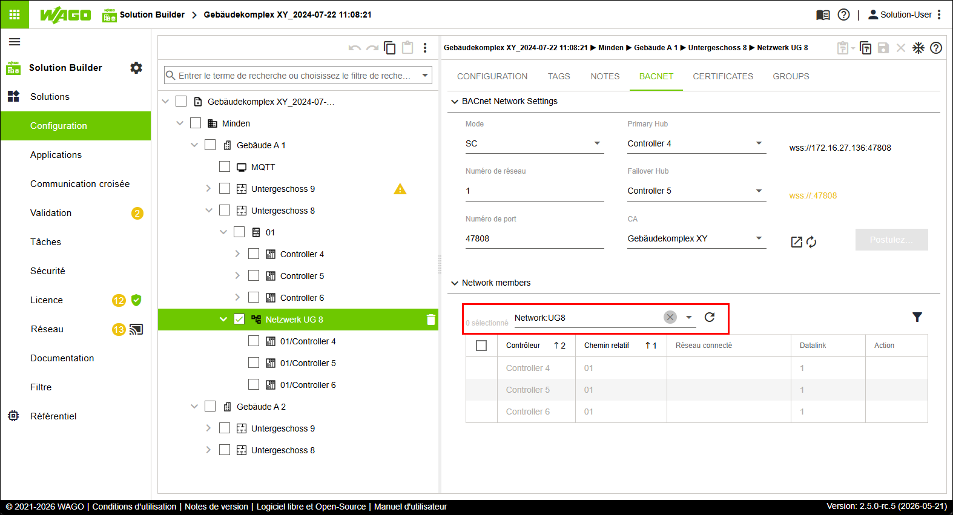This screenshot has height=515, width=953.
Task: Redo the last tree action
Action: coord(372,48)
